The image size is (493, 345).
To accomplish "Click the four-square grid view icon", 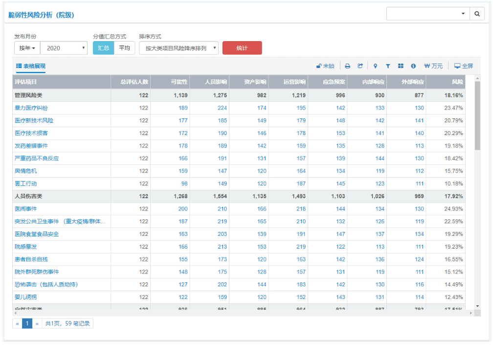I will tap(401, 66).
